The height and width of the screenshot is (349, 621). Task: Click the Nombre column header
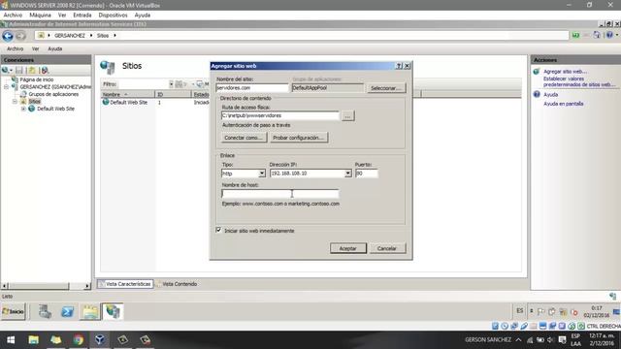[127, 94]
